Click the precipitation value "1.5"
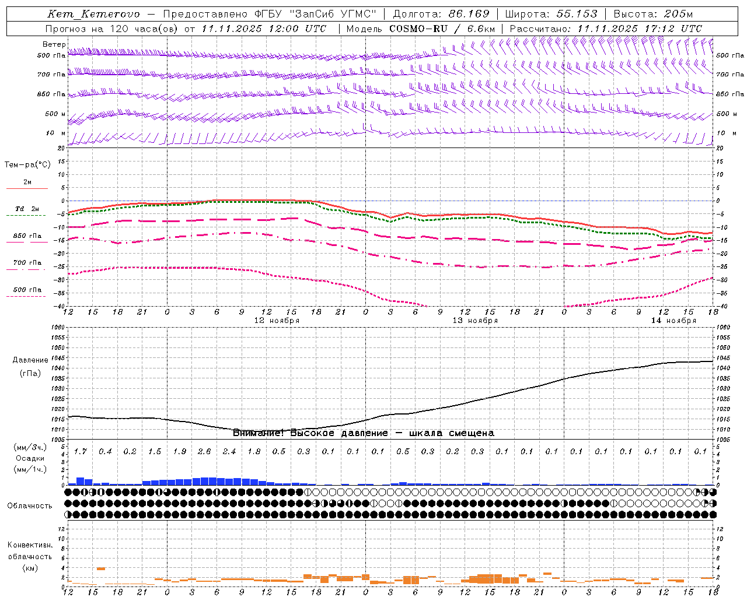747x597 pixels. click(x=155, y=451)
